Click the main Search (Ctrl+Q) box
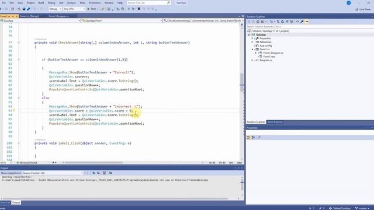 tap(148, 3)
